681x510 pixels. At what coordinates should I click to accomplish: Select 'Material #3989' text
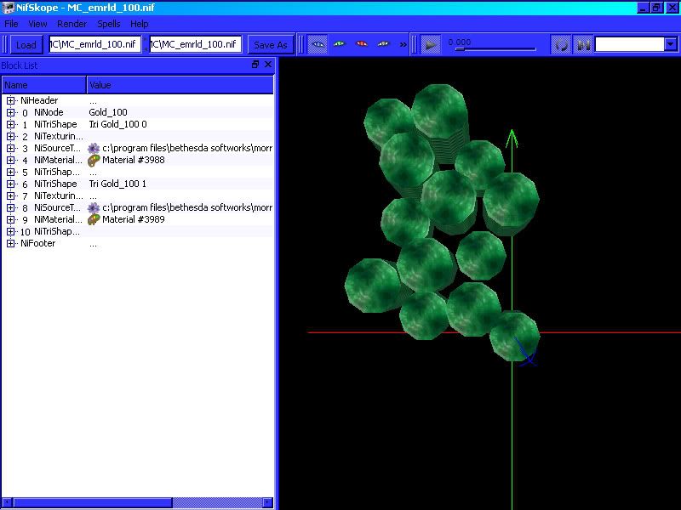pos(134,219)
